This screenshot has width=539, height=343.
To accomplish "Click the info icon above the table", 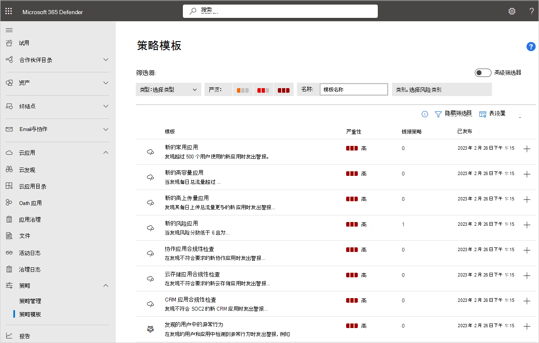I will point(425,114).
